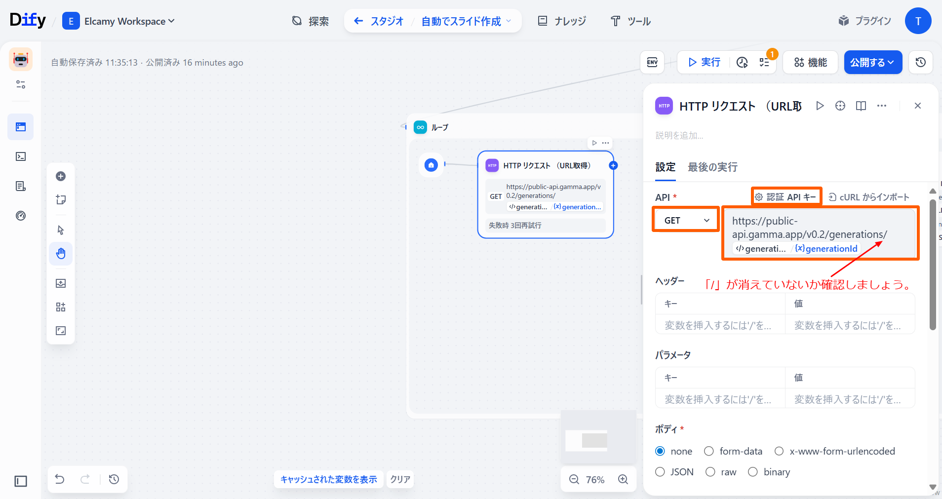Zoom in on the canvas
The height and width of the screenshot is (499, 942).
tap(623, 479)
